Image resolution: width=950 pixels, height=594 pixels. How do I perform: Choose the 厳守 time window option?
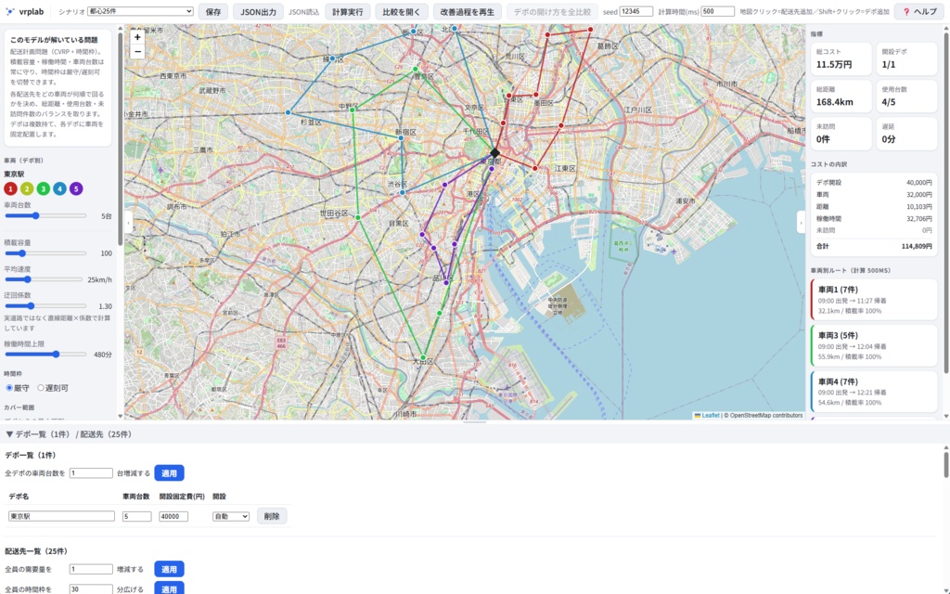9,388
